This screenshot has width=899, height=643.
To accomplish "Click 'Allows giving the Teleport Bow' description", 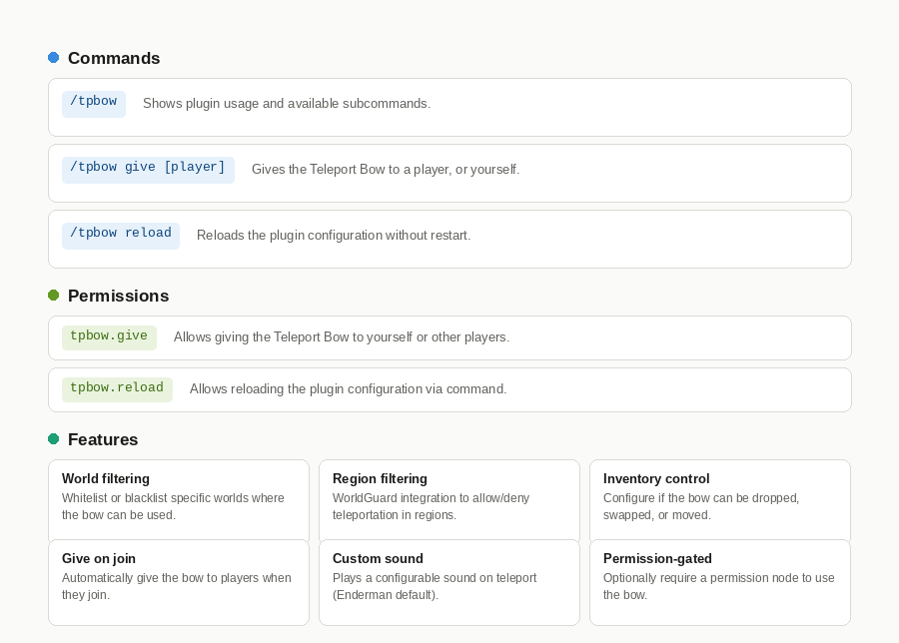I will click(x=342, y=336).
